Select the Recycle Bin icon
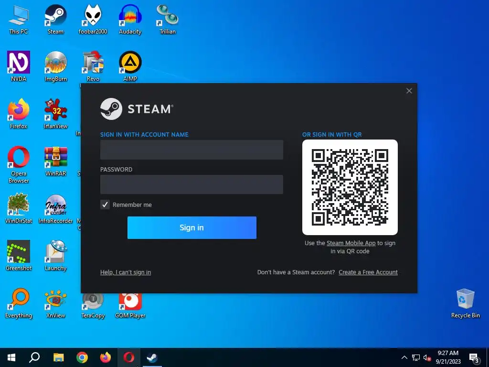Viewport: 489px width, 367px height. point(465,303)
